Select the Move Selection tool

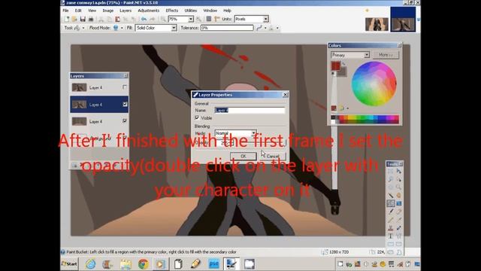399,179
